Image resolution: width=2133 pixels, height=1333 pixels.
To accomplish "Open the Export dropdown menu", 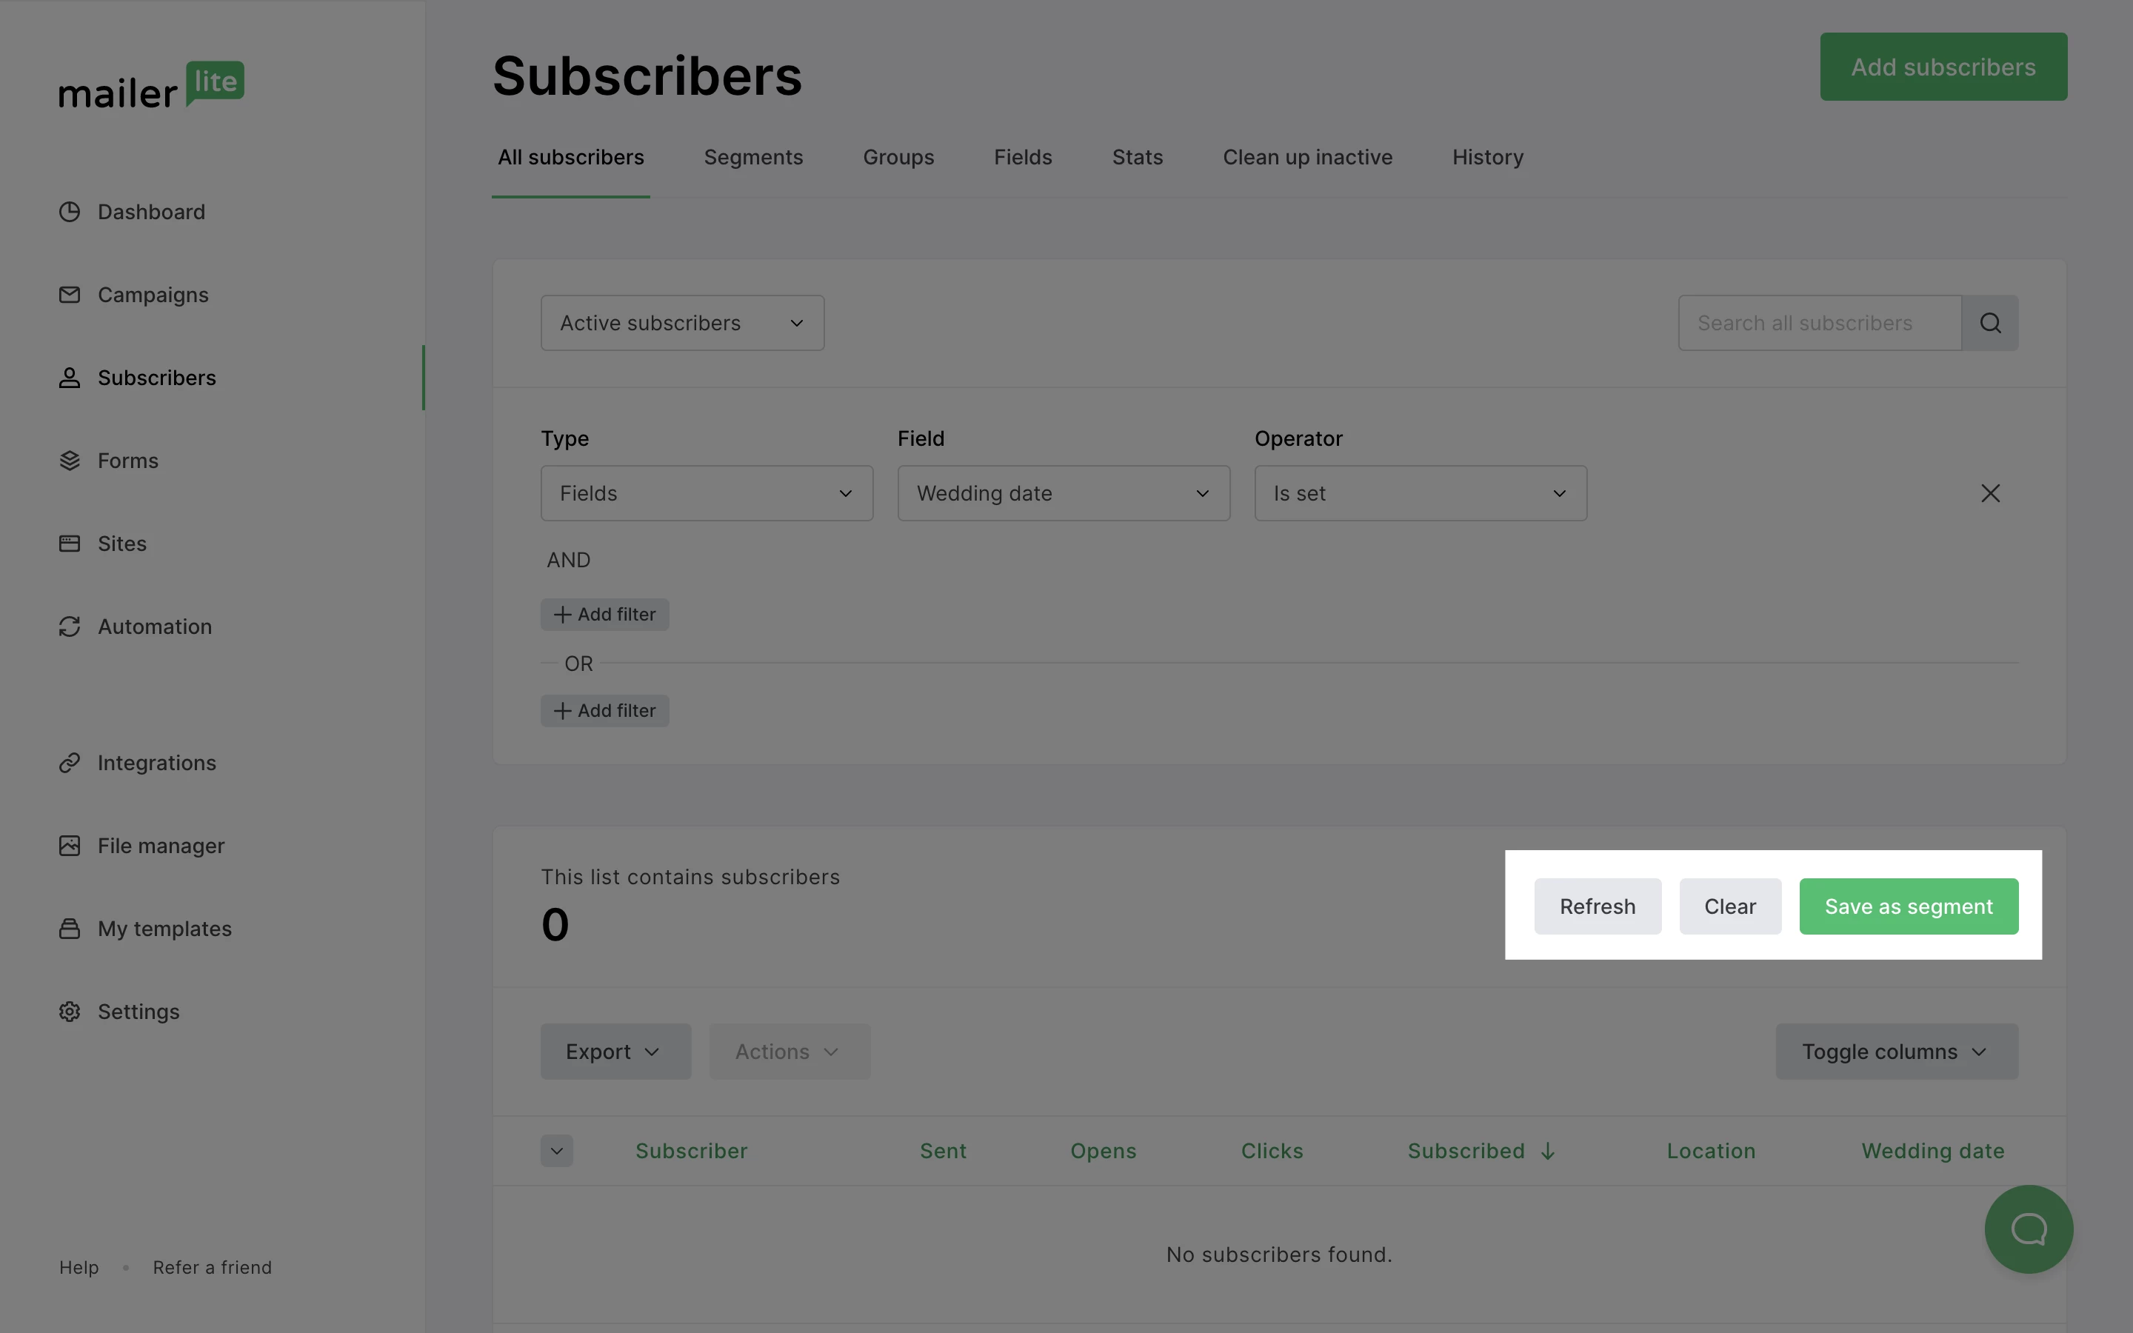I will (x=615, y=1051).
